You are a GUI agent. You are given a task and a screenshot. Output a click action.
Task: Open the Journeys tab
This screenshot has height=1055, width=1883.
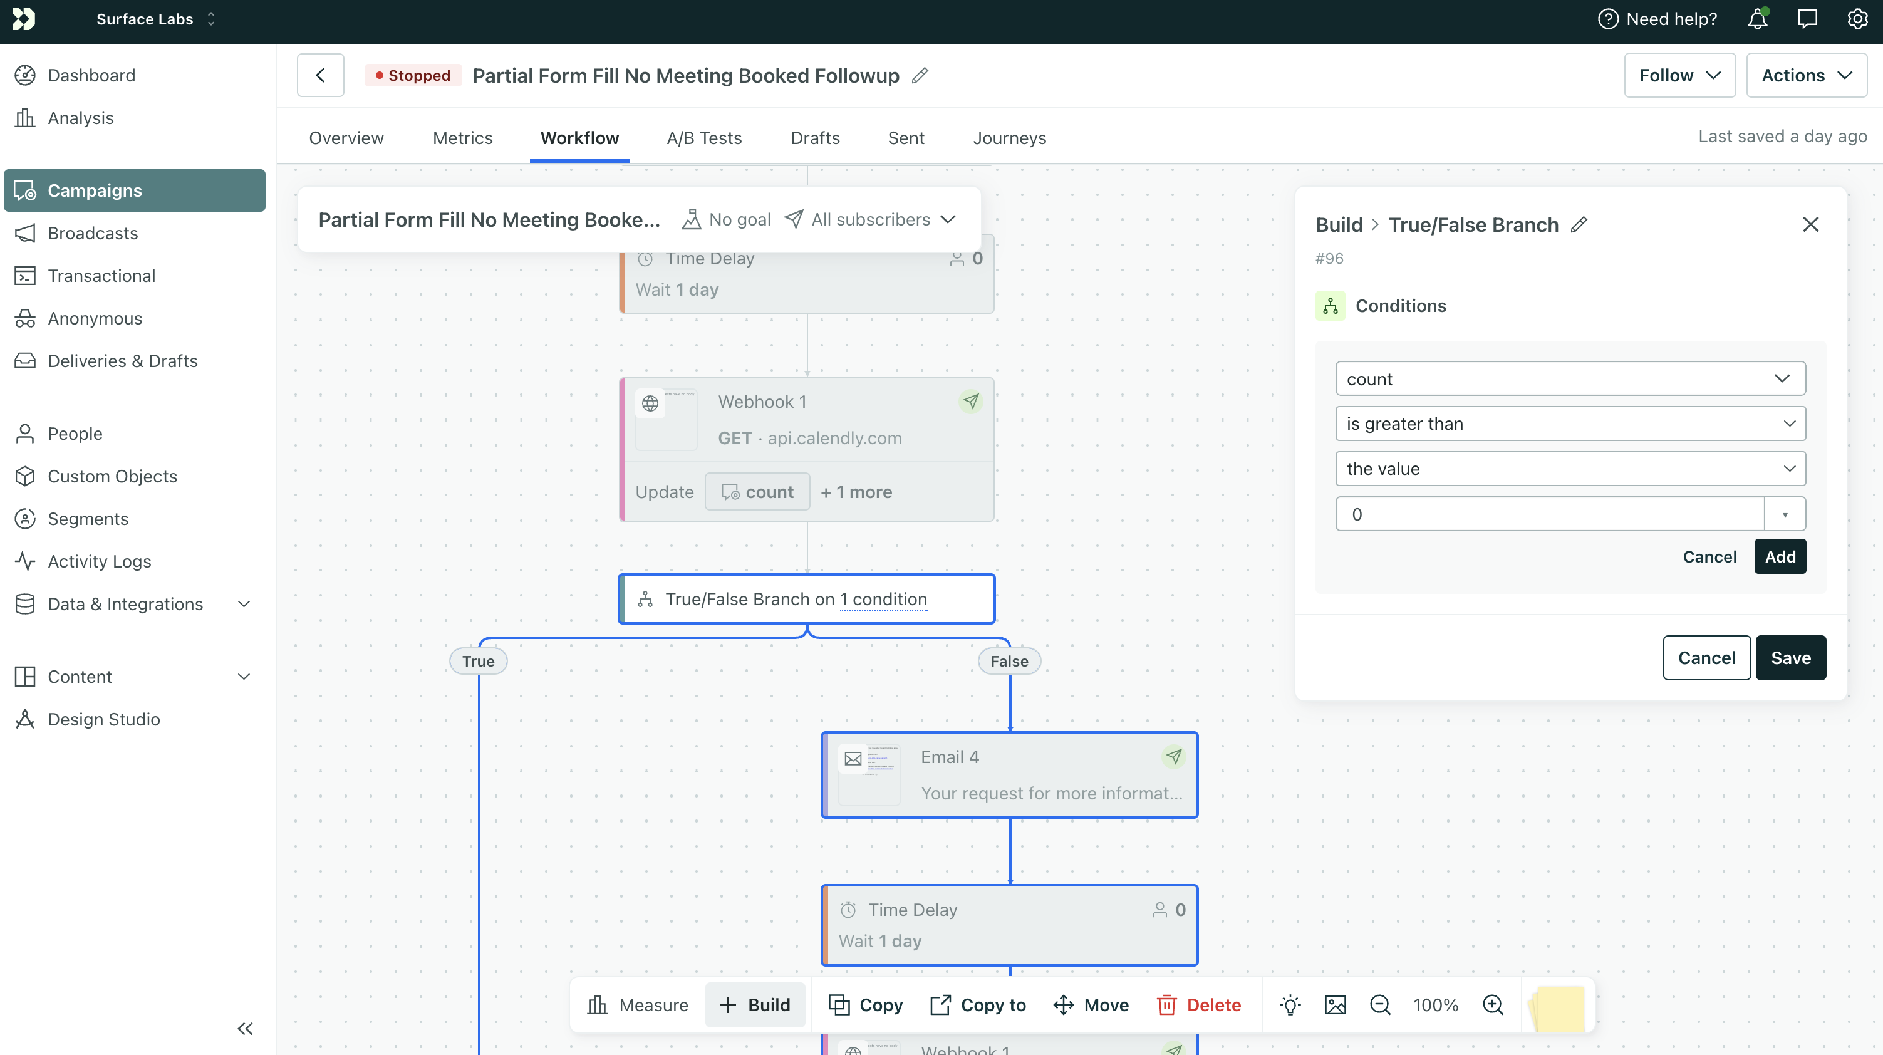(1009, 137)
